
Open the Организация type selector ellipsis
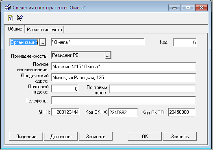(42, 42)
